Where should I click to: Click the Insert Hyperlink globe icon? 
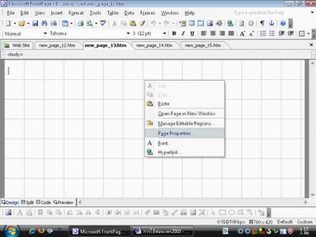point(230,23)
